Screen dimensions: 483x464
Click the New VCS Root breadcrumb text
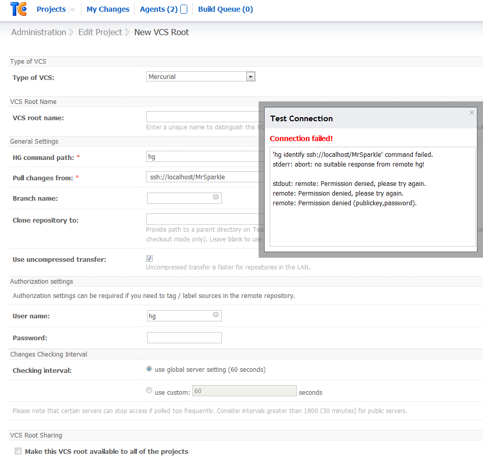[x=161, y=32]
